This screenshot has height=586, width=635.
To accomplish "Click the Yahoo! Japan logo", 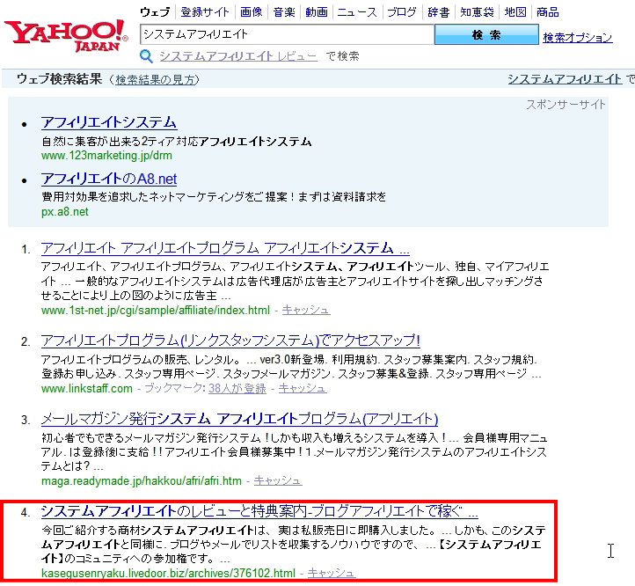I will [x=66, y=36].
